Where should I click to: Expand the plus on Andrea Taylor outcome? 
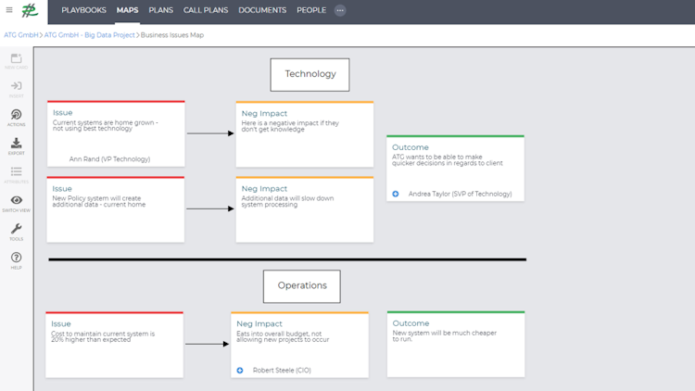pyautogui.click(x=396, y=194)
